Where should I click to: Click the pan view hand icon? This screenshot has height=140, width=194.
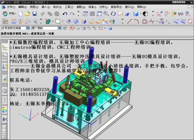[x=120, y=14]
